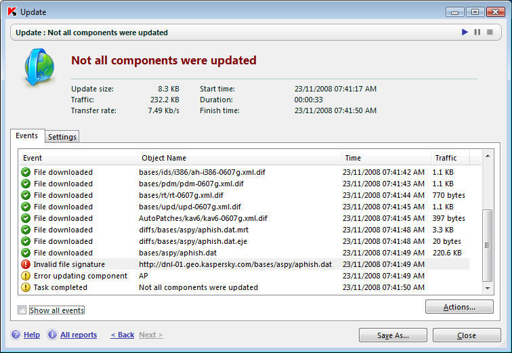Click the play button to start update
512x353 pixels.
click(465, 32)
